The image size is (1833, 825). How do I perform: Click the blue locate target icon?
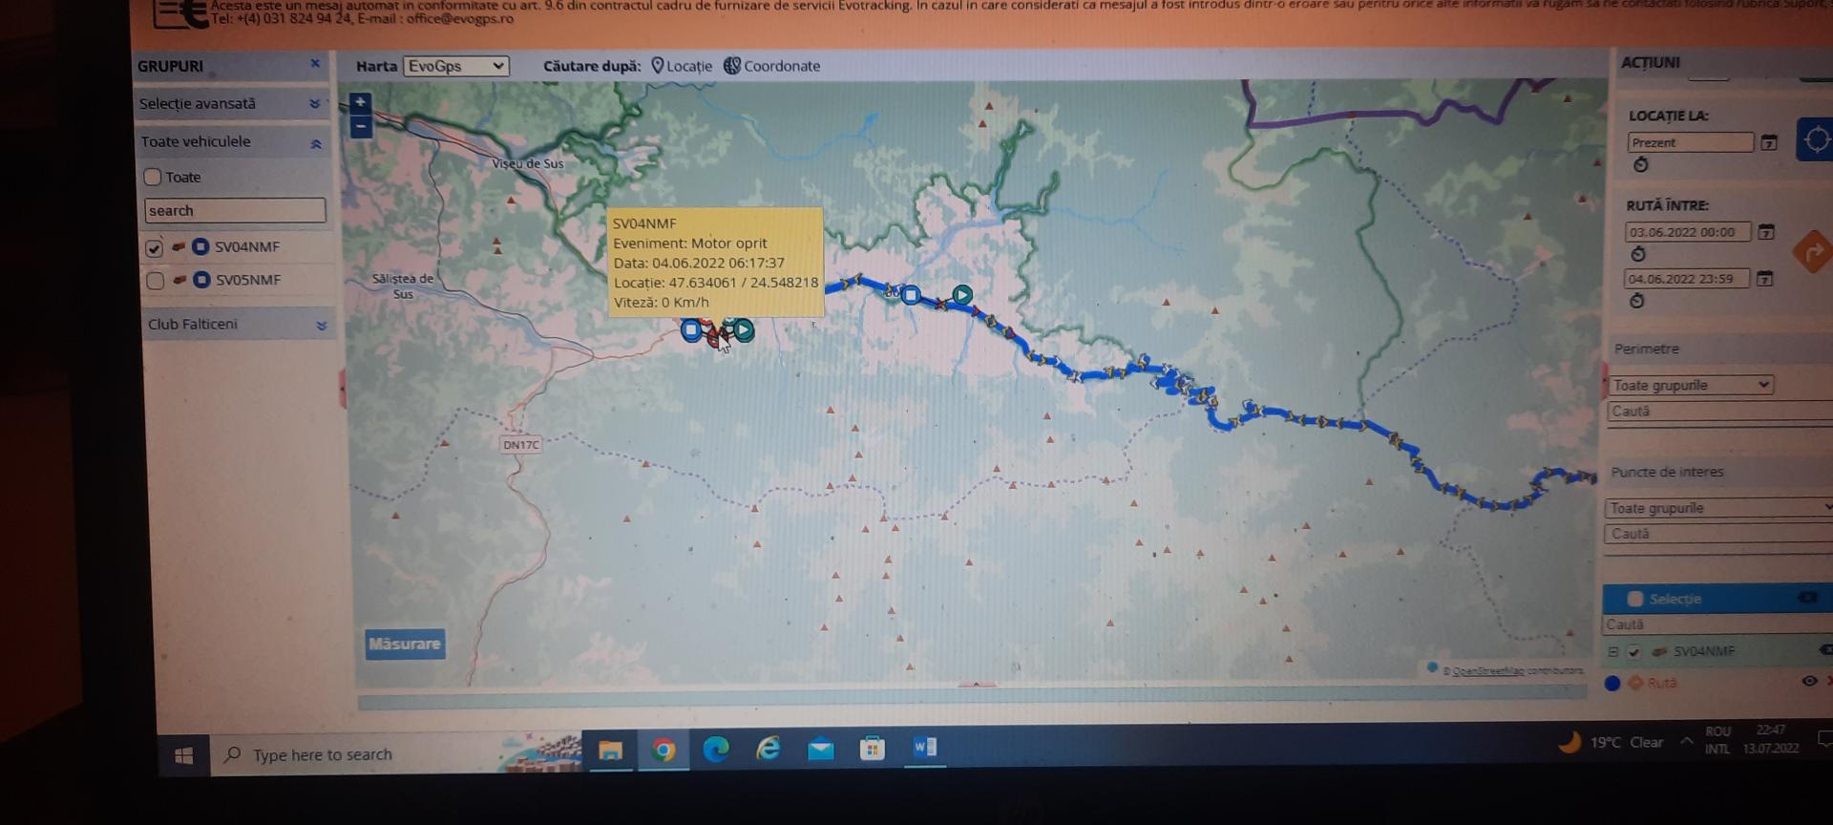(1815, 140)
